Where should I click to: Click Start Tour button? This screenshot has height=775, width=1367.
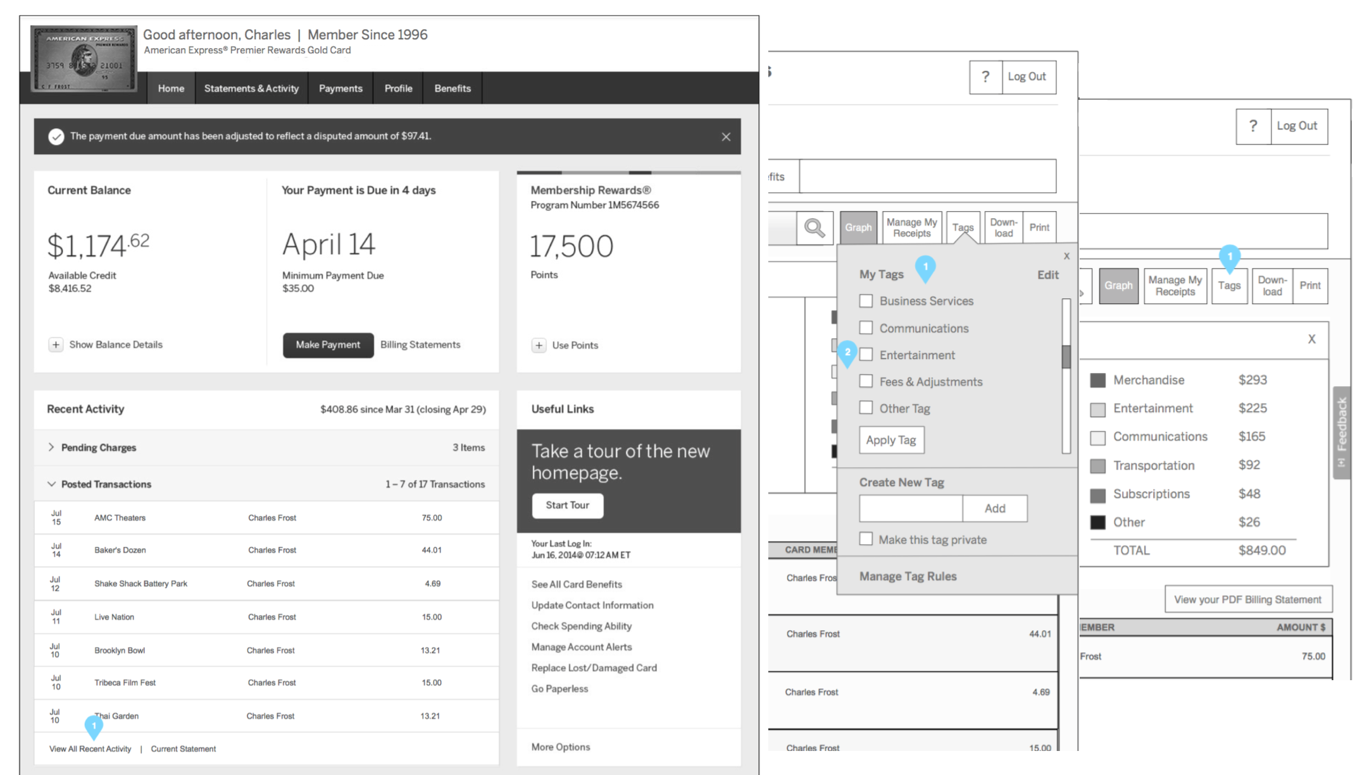pyautogui.click(x=568, y=505)
